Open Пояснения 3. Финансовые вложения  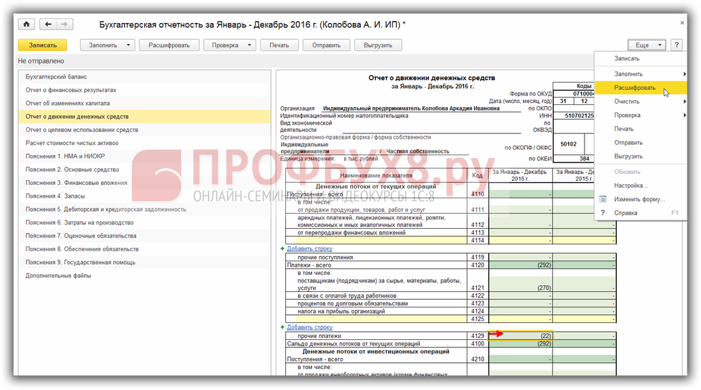coord(144,183)
